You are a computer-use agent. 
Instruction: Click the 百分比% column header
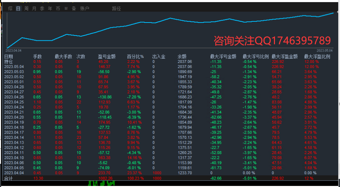tap(135, 56)
